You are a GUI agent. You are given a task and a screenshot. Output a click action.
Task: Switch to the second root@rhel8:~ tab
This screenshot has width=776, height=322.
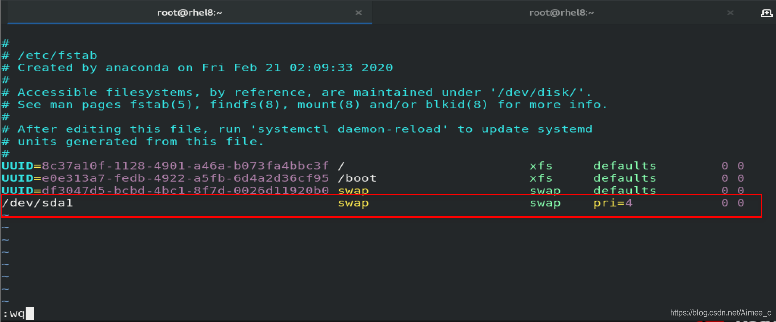click(x=561, y=13)
